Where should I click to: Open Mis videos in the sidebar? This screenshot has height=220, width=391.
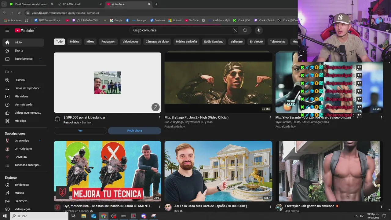click(x=23, y=96)
